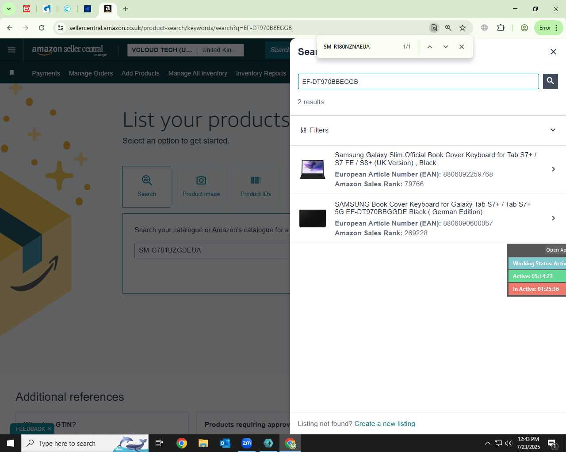Click the browser Back arrow

(x=10, y=28)
